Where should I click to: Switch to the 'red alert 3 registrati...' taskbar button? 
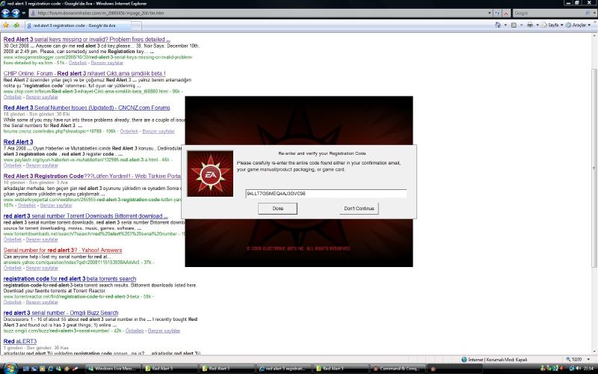tap(284, 369)
